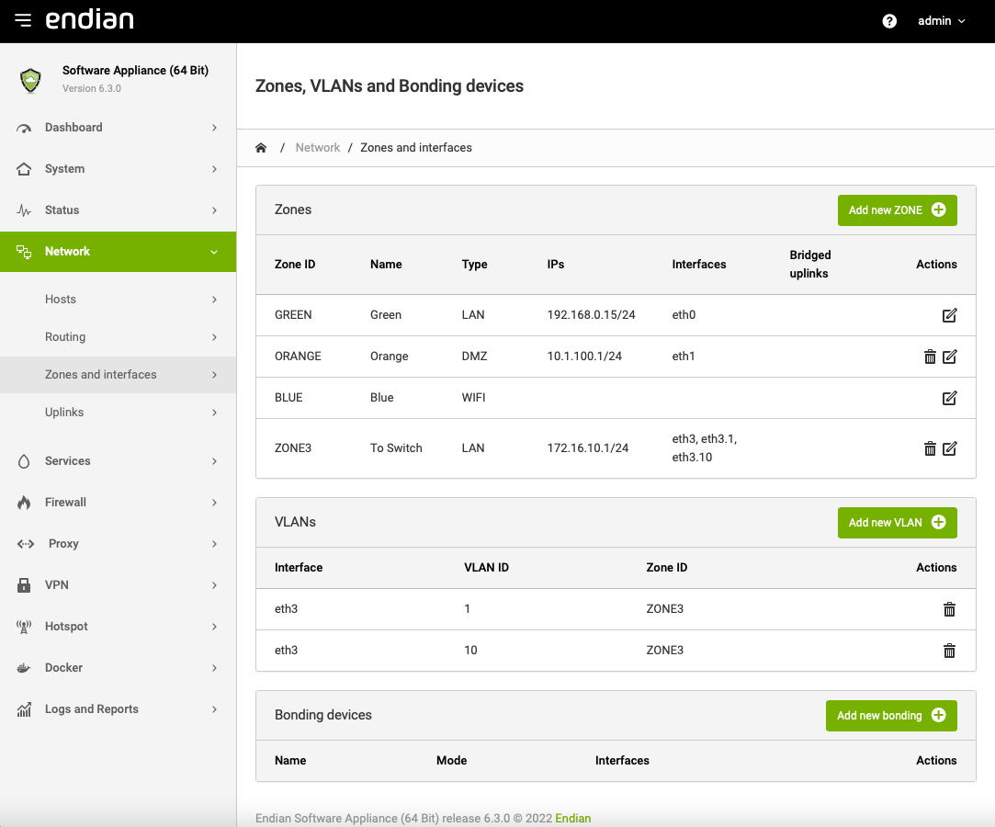This screenshot has height=827, width=995.
Task: Expand the Uplinks submenu chevron
Action: click(214, 413)
